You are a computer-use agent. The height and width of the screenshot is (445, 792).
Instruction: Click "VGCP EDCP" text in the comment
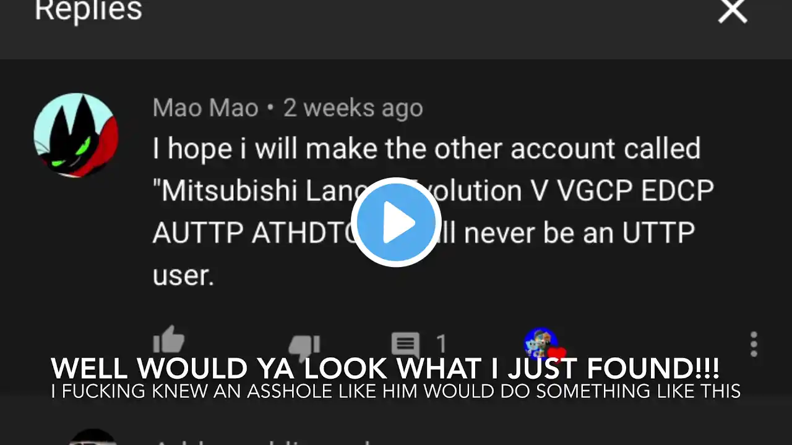click(x=635, y=191)
